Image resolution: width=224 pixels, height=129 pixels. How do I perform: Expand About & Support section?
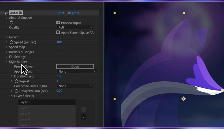coord(7,18)
